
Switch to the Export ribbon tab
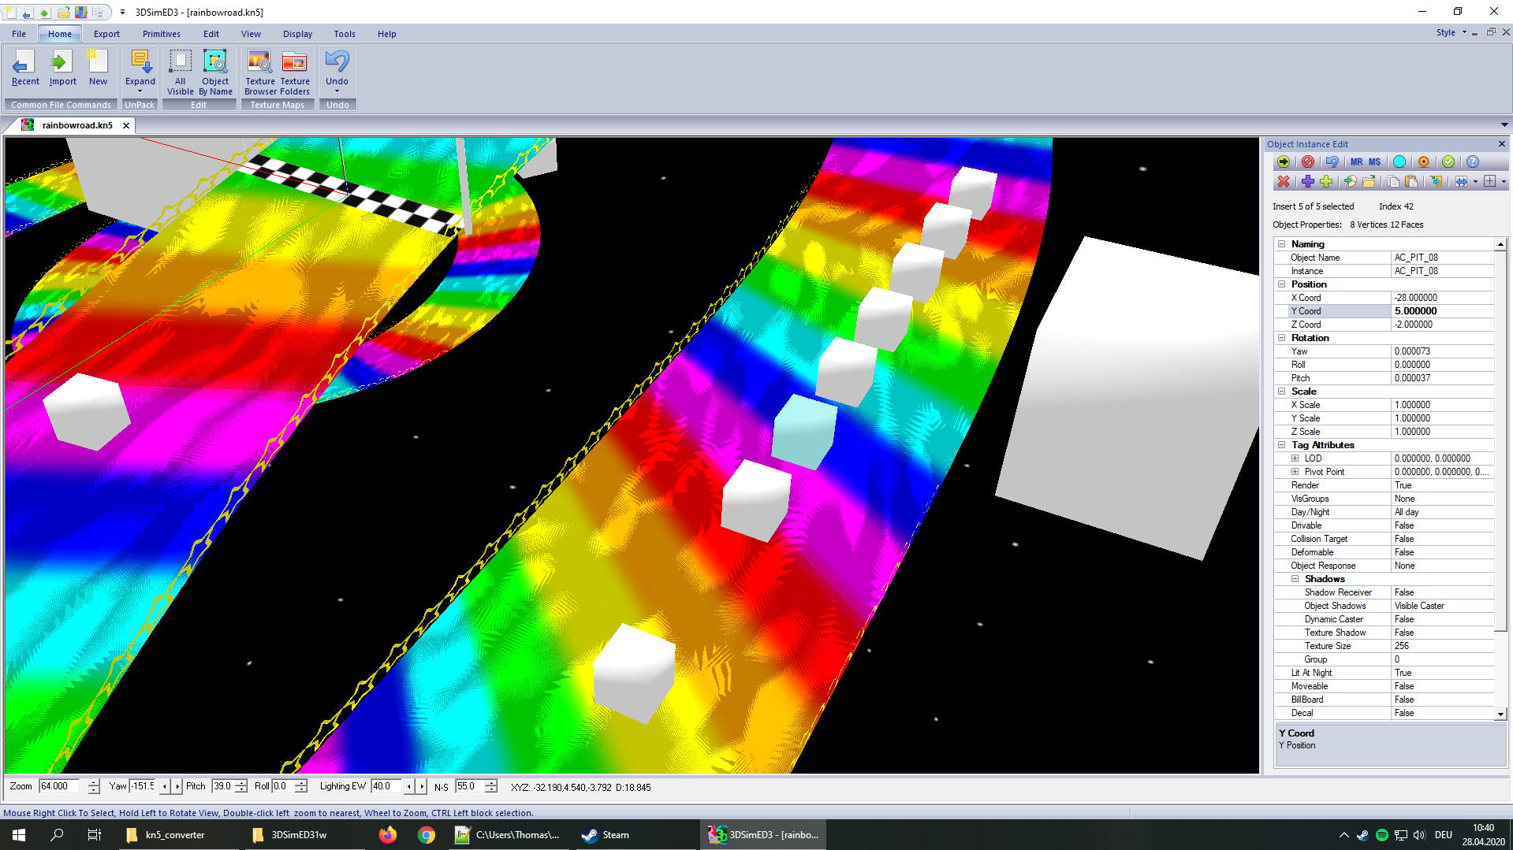pyautogui.click(x=106, y=34)
